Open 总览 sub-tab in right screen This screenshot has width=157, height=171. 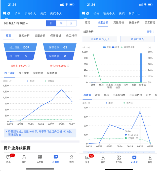[x=87, y=22]
